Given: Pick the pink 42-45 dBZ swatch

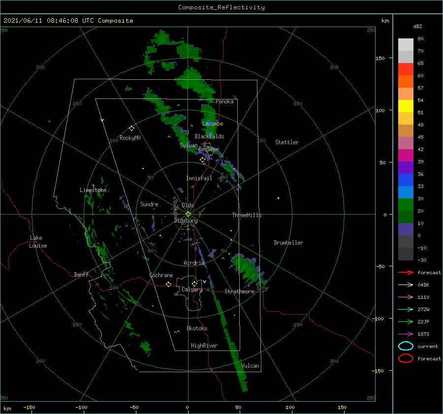Looking at the screenshot, I should tap(406, 143).
